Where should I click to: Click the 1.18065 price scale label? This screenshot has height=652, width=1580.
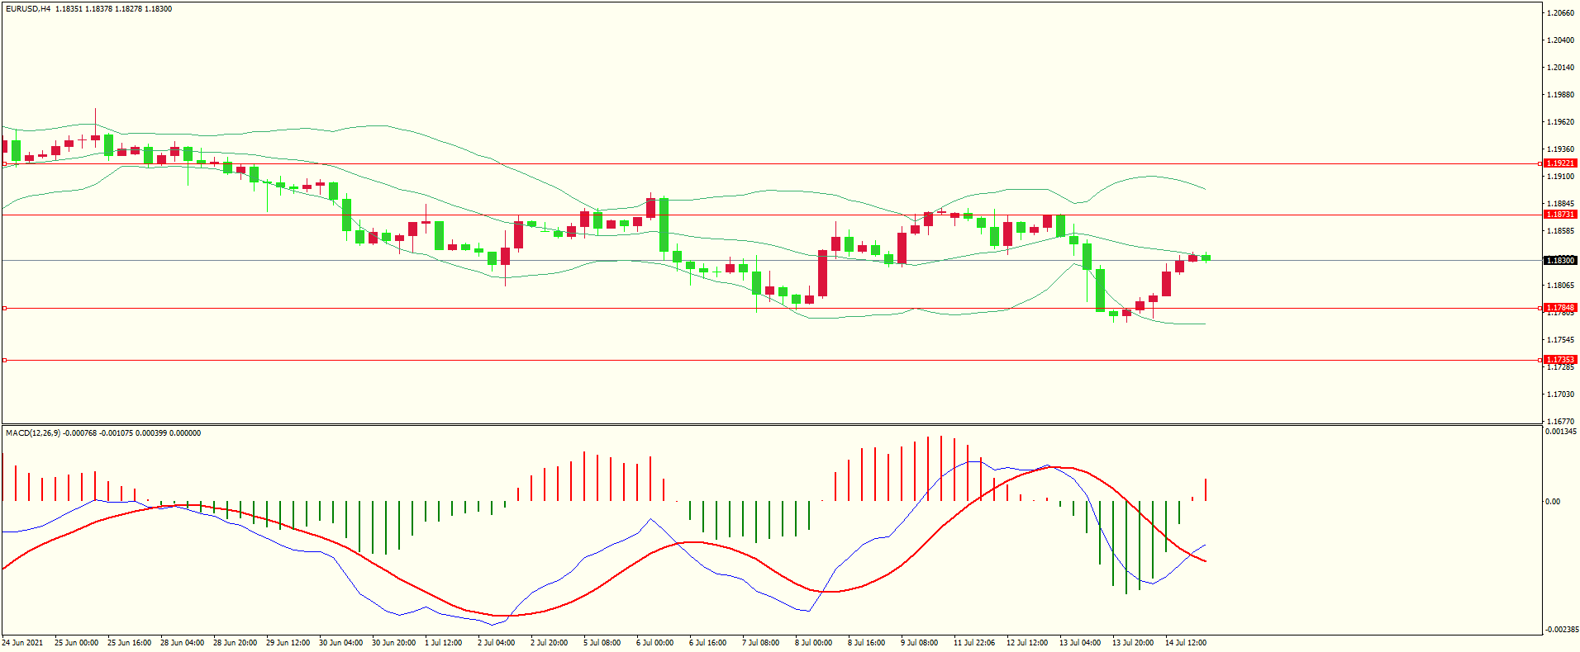(x=1560, y=286)
